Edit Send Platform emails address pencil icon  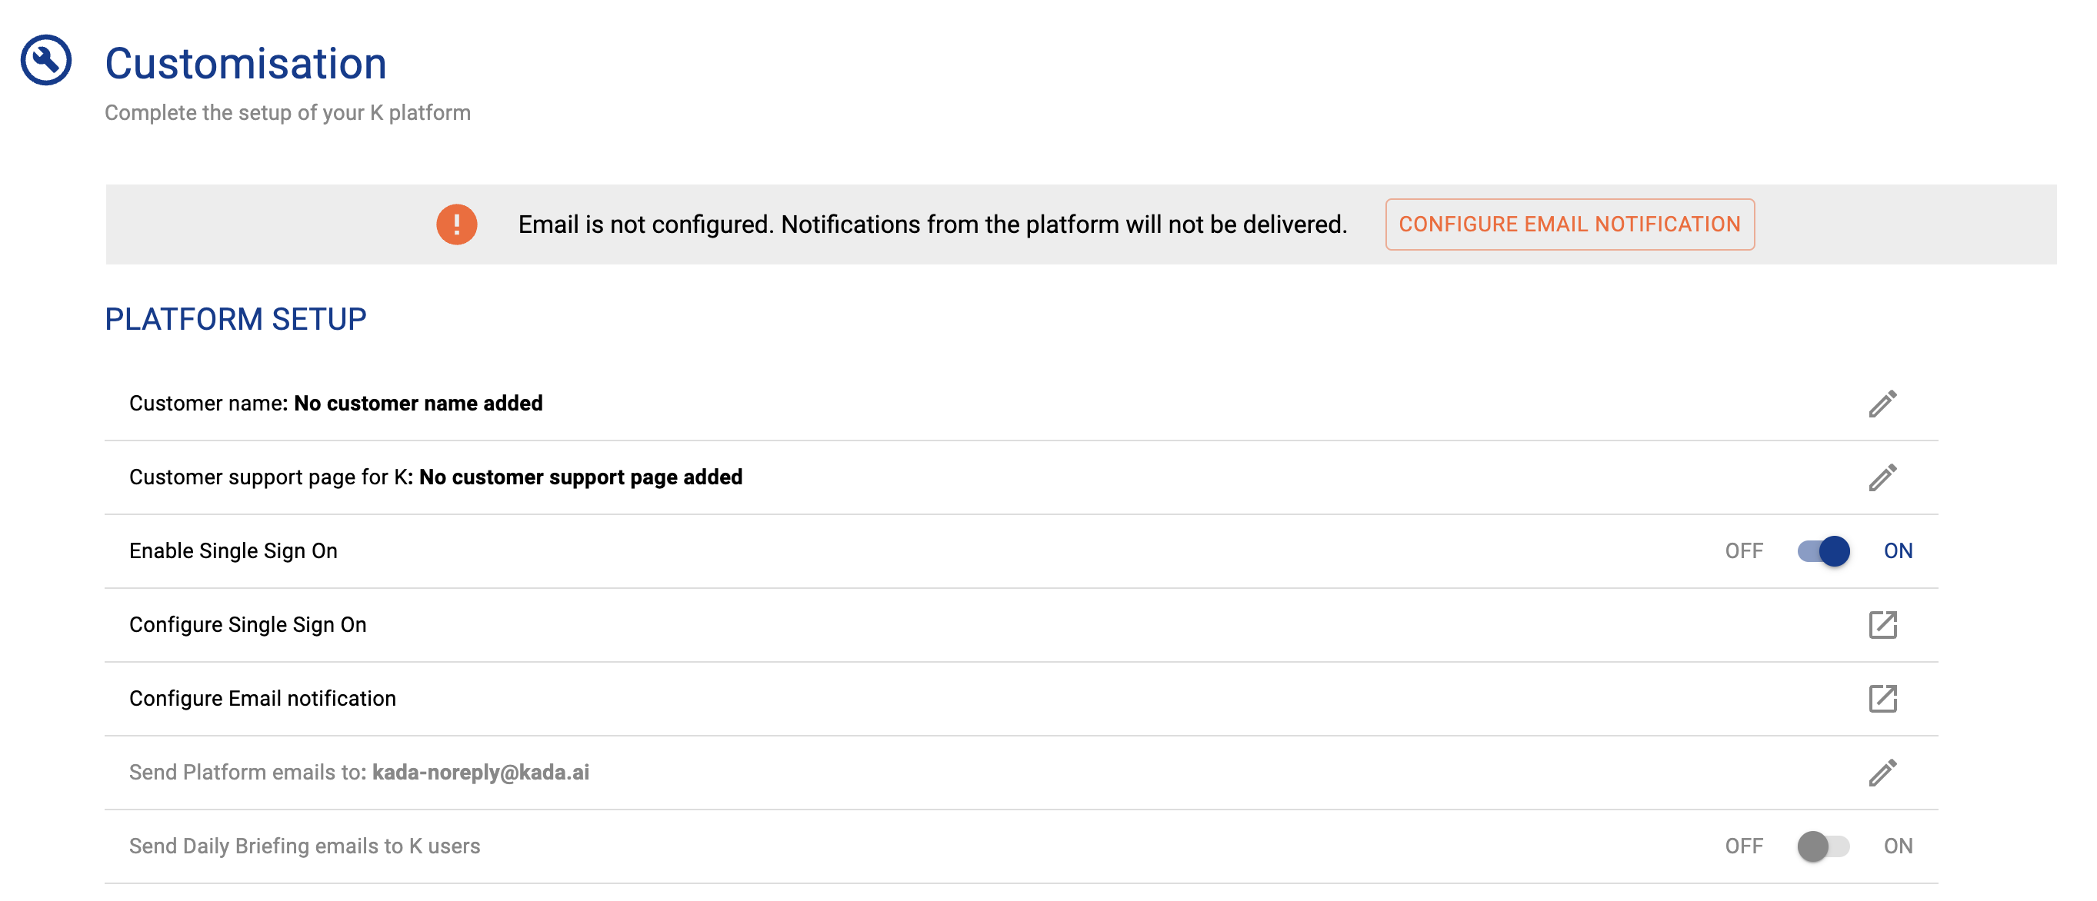pos(1882,773)
